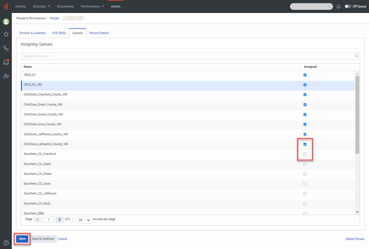Uncheck ChildCare_Grant_County_VM assigned box
The image size is (369, 249).
click(x=305, y=105)
